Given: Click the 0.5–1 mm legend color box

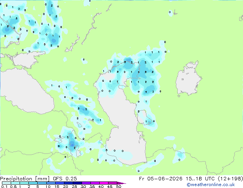Looking at the screenshot, I should pos(15,183).
